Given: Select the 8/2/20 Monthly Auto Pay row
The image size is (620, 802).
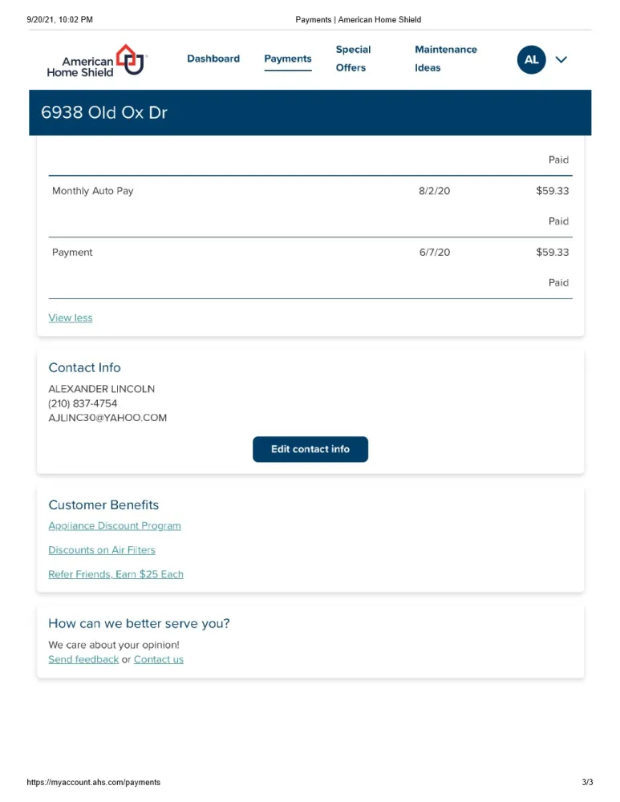Looking at the screenshot, I should [310, 192].
